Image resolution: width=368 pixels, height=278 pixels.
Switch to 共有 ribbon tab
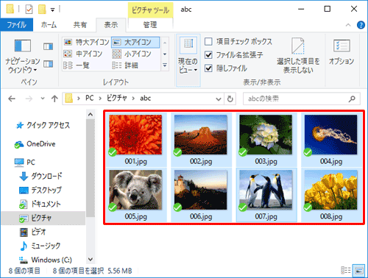tap(80, 25)
